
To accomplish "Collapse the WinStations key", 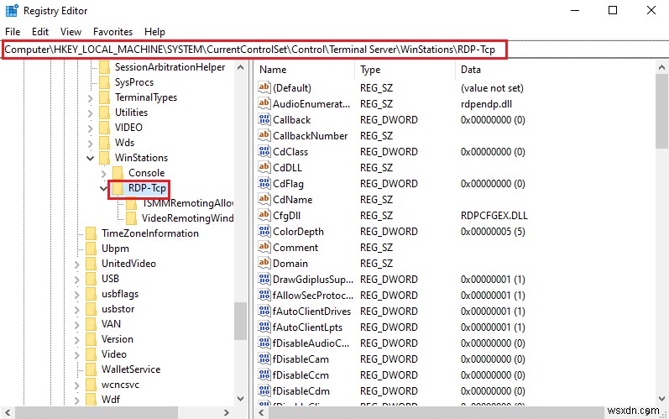I will coord(90,159).
